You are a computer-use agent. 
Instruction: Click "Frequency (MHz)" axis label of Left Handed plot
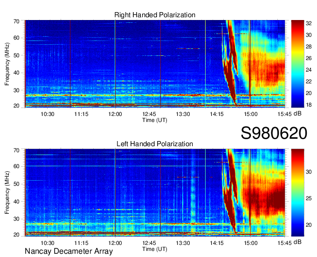tap(7, 193)
